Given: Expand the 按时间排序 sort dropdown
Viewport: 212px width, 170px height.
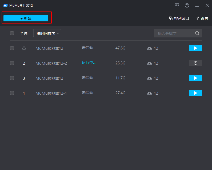Looking at the screenshot, I should point(47,33).
